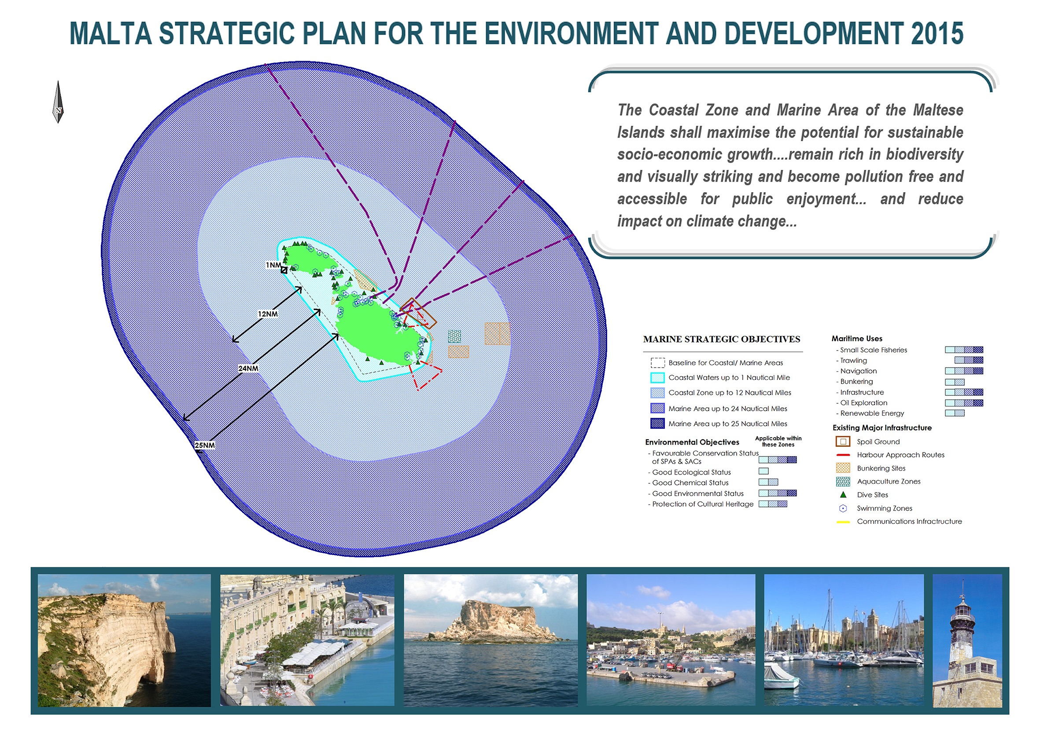1040x734 pixels.
Task: Click the Marine Area up to 24 Nautical Miles swatch
Action: (x=658, y=408)
